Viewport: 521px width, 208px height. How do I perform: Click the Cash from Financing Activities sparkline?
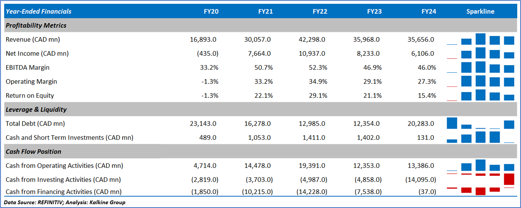(480, 191)
